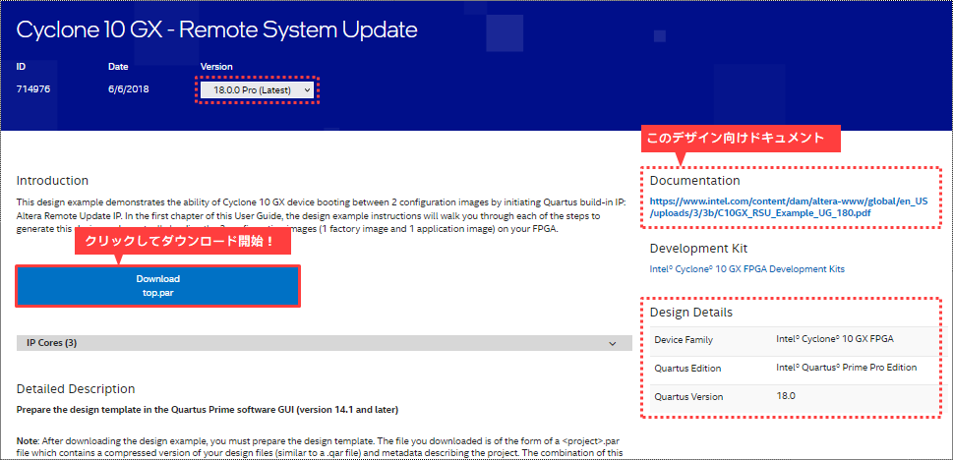
Task: Click the date 6/6/2018
Action: tap(127, 89)
